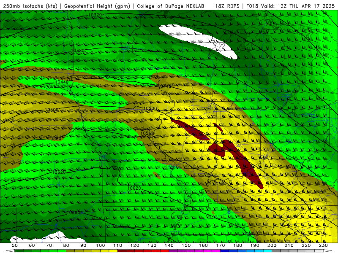Click the colorbar label "50"

[15, 245]
